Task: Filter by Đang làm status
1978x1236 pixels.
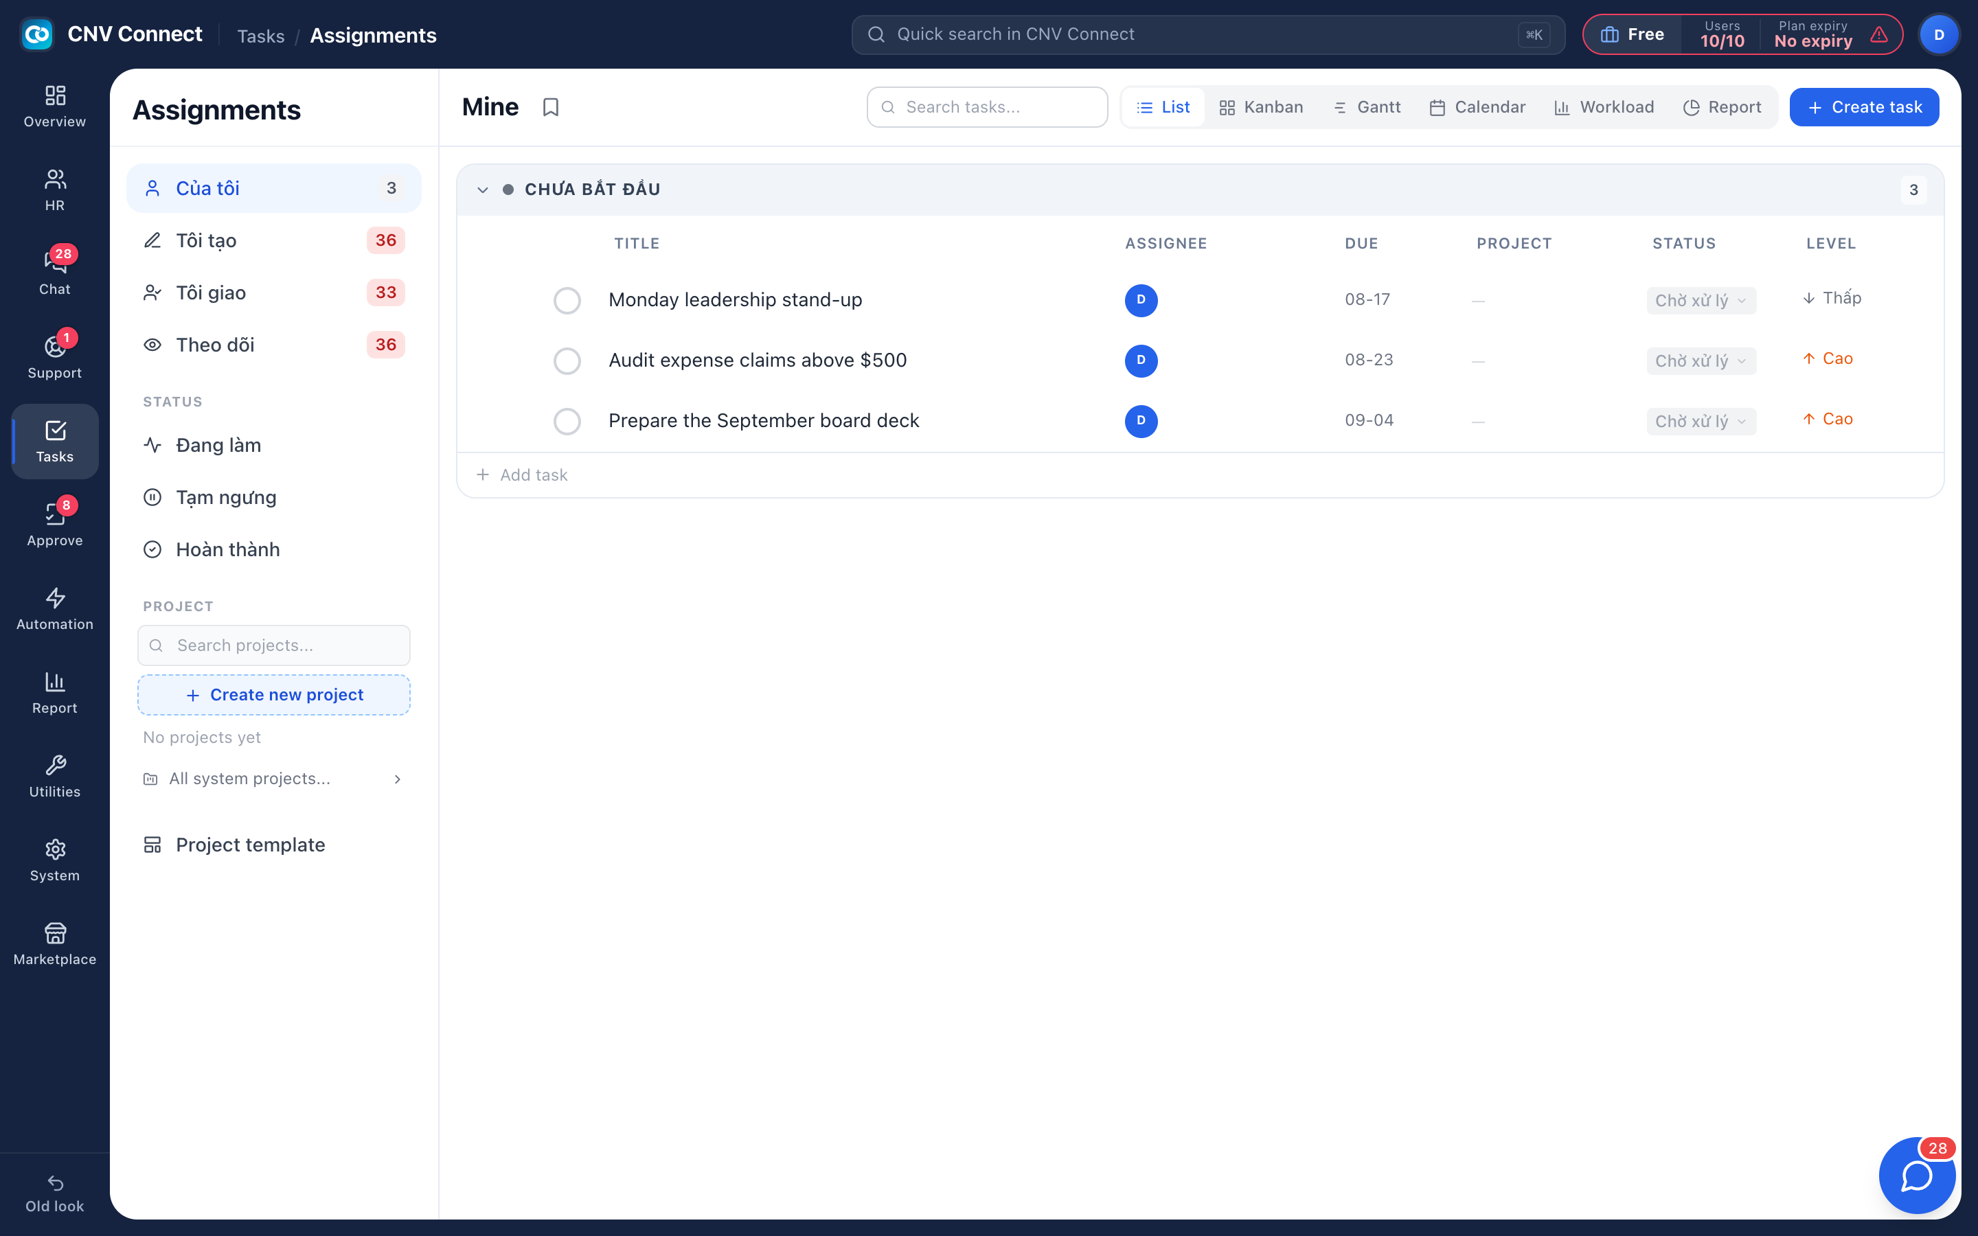Action: pyautogui.click(x=274, y=446)
